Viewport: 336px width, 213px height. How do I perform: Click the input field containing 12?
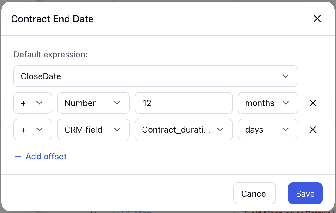coord(184,103)
